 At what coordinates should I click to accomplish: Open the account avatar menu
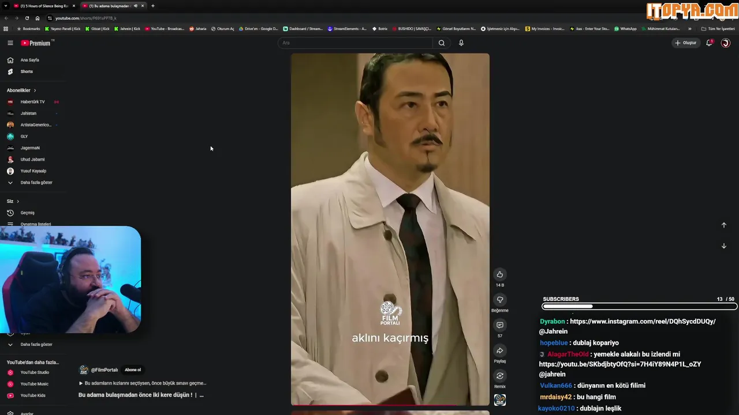tap(726, 43)
